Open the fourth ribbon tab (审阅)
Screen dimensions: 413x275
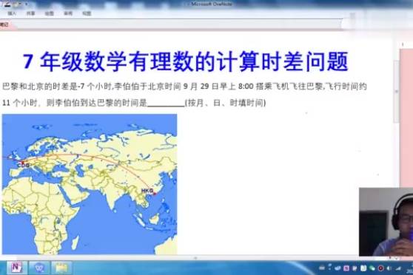point(68,13)
